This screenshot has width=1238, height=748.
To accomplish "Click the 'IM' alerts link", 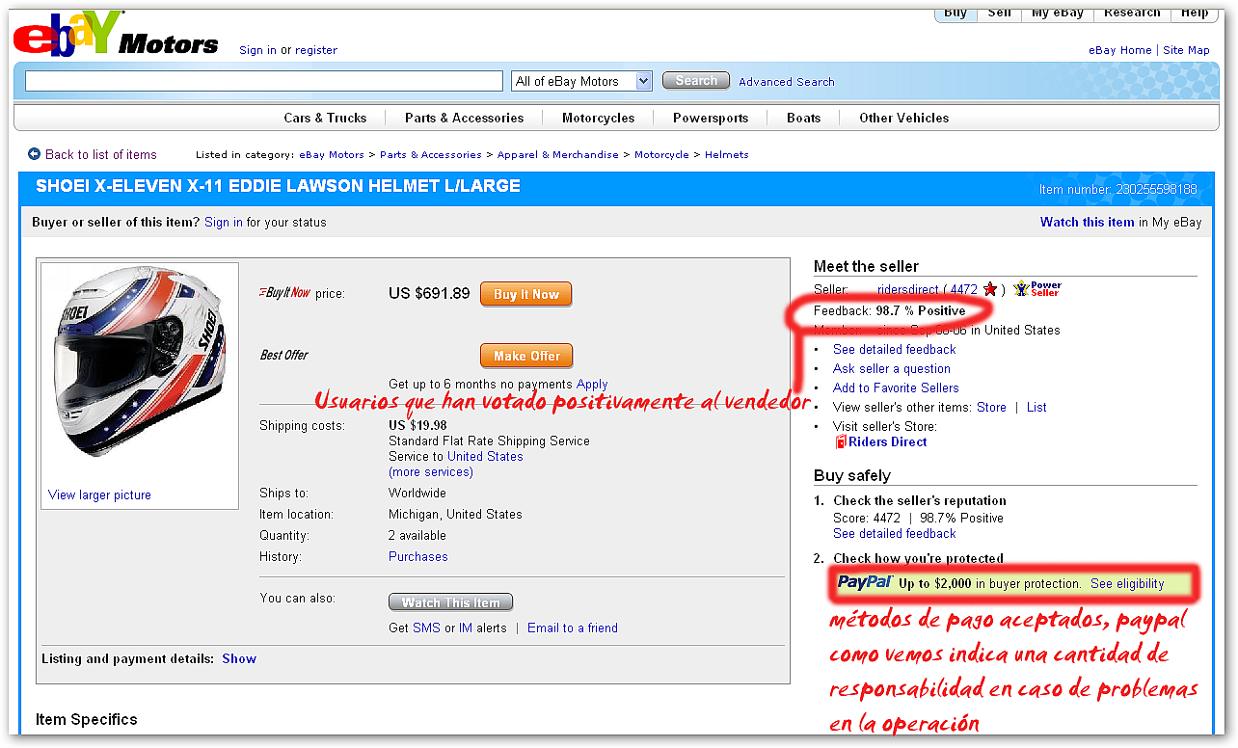I will click(x=466, y=628).
